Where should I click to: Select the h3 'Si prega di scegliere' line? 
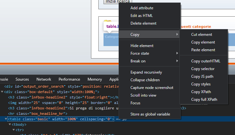tap(63, 108)
